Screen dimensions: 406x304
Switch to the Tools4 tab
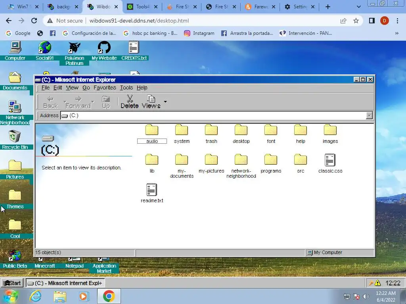pyautogui.click(x=142, y=7)
